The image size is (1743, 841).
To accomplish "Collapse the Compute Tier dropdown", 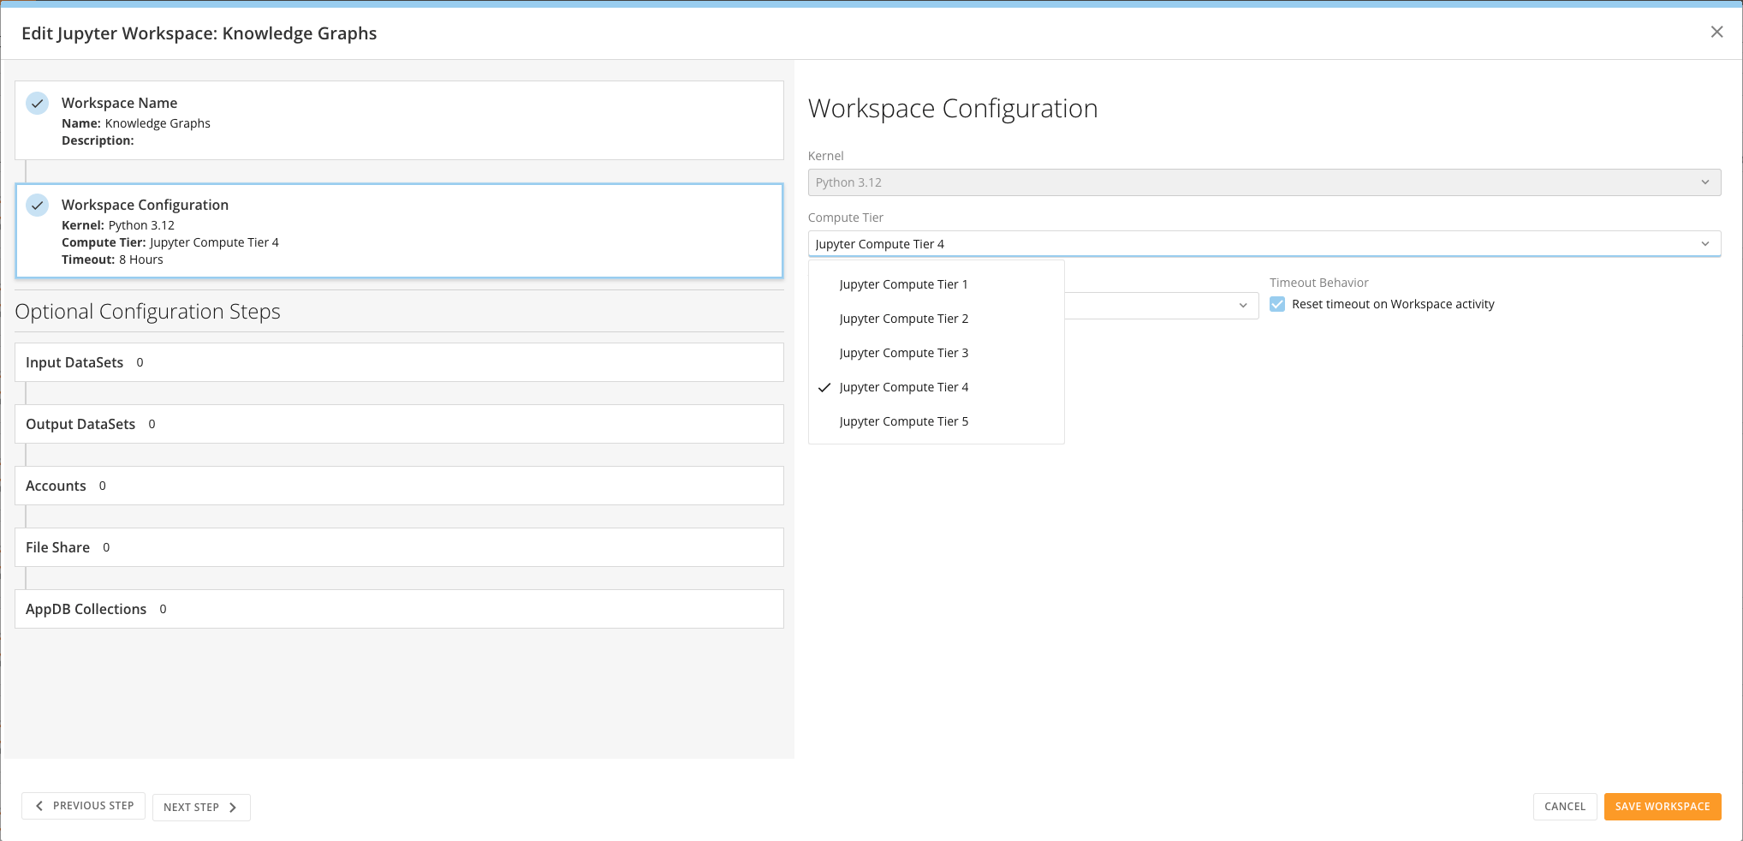I will point(1704,244).
